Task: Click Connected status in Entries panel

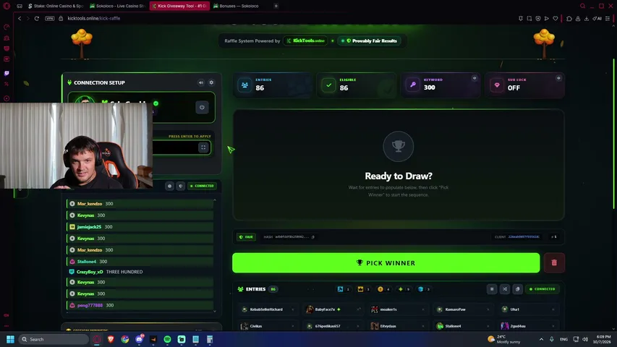Action: pyautogui.click(x=542, y=289)
